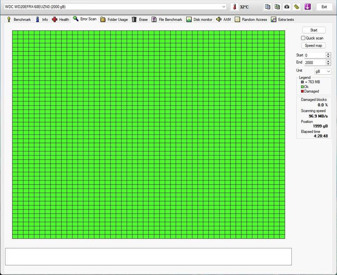This screenshot has width=337, height=275.
Task: Click the 96.9 MB/s scanning speed value
Action: point(318,116)
